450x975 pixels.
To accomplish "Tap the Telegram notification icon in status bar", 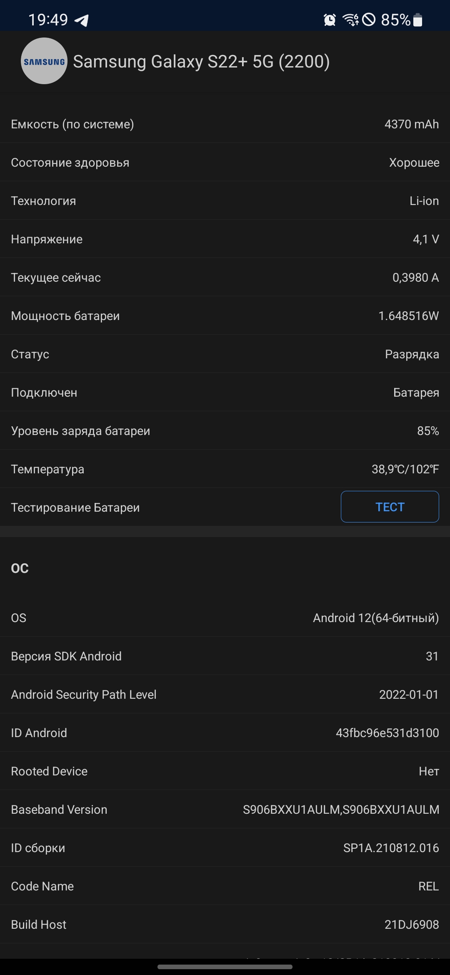I will click(x=82, y=20).
